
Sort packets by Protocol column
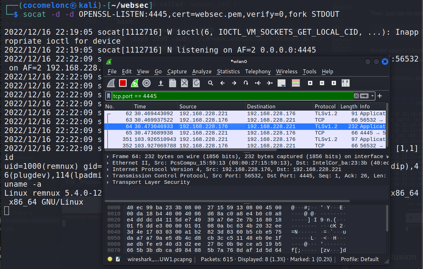(326, 107)
